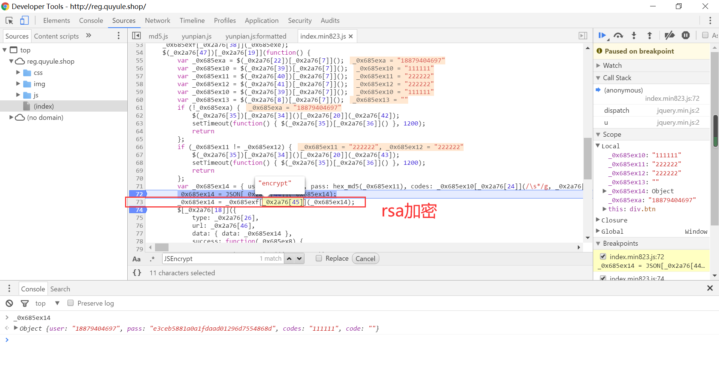719x382 pixels.
Task: Toggle pause on exceptions
Action: [x=686, y=36]
